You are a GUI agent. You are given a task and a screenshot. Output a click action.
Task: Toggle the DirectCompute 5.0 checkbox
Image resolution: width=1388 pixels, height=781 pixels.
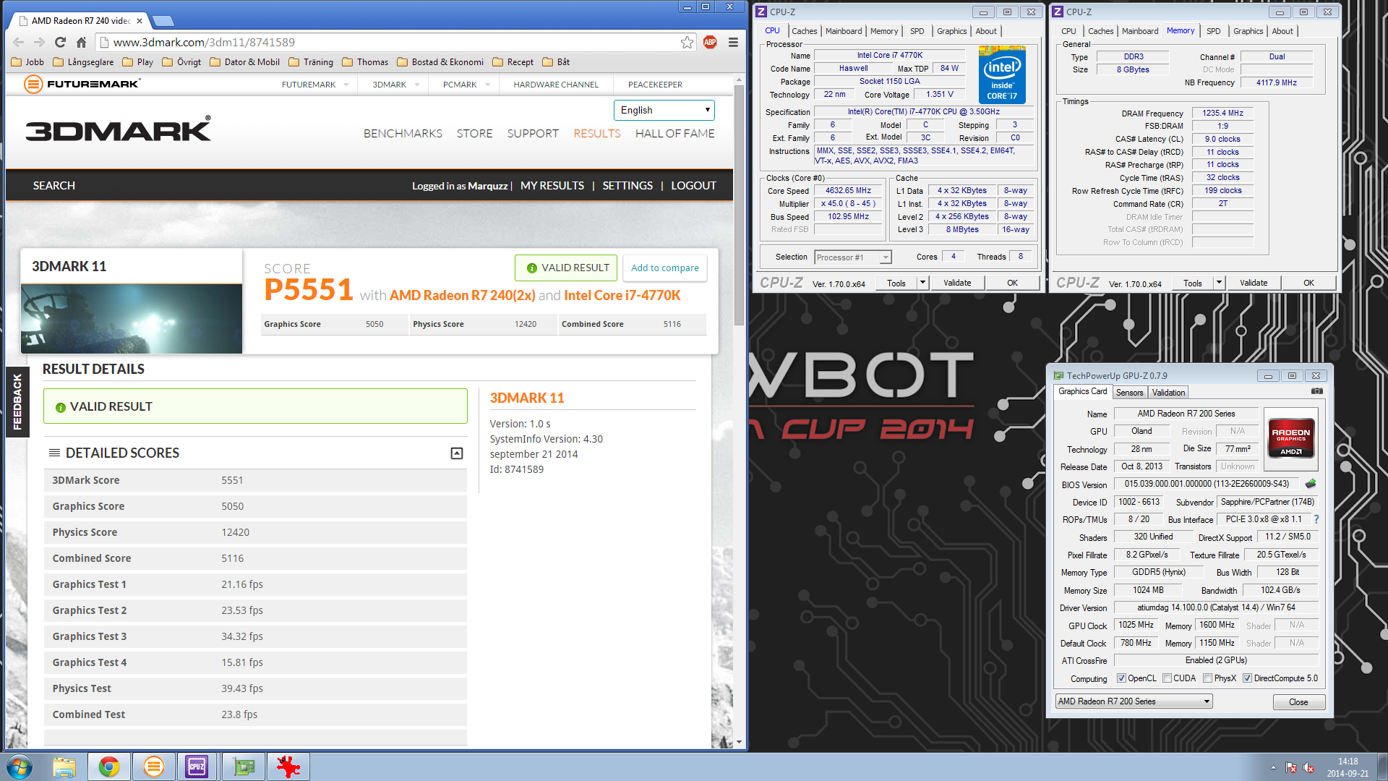coord(1247,678)
